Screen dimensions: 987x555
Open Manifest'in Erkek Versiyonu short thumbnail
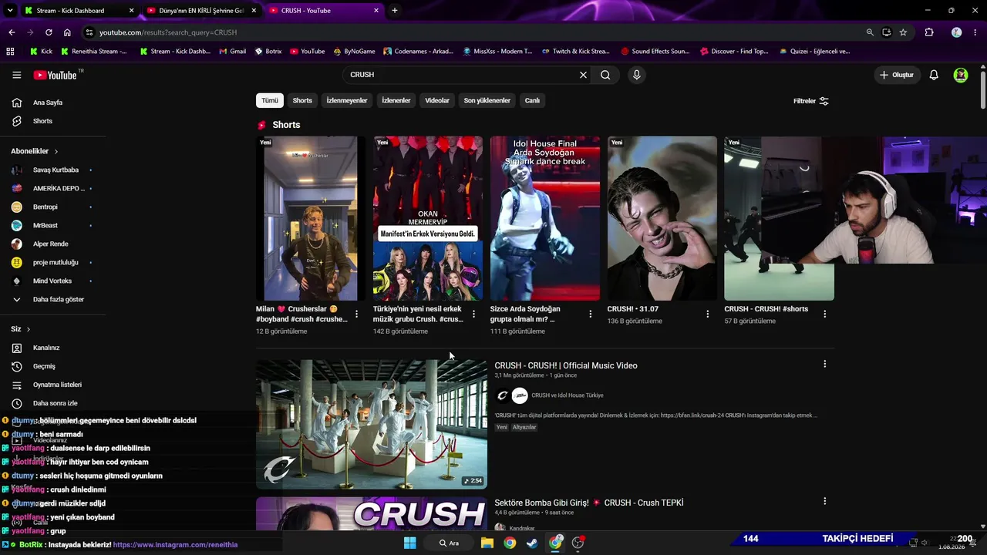(428, 218)
